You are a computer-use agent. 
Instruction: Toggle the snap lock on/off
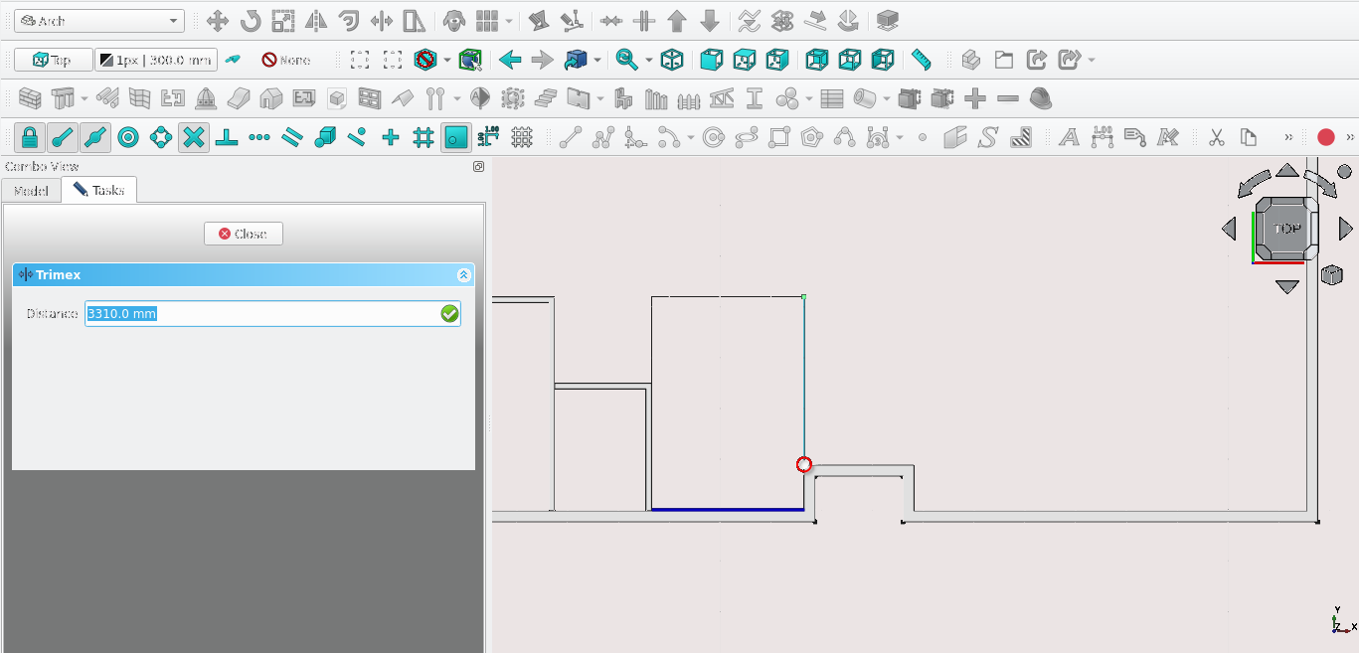click(30, 138)
